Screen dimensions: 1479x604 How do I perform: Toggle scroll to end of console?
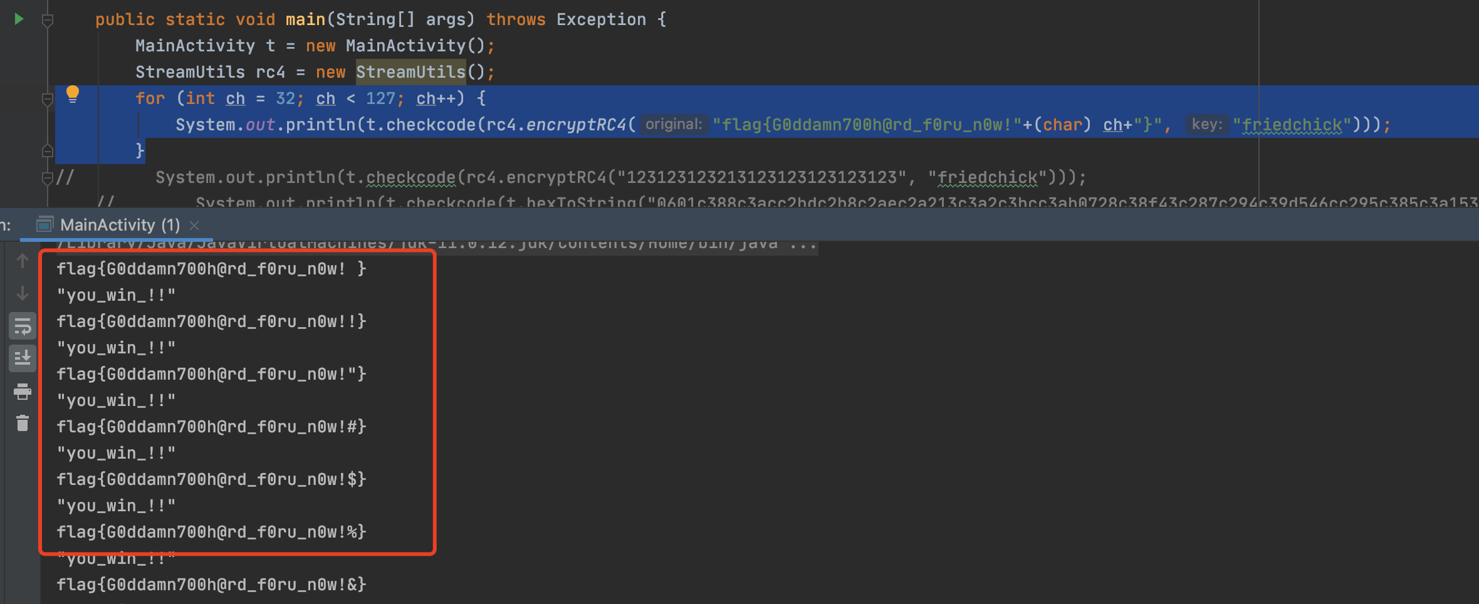pyautogui.click(x=23, y=358)
